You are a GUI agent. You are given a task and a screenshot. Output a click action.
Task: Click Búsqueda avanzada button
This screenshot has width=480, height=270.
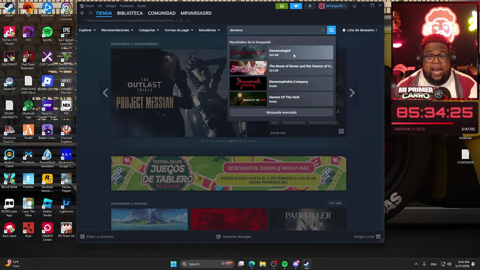point(281,112)
